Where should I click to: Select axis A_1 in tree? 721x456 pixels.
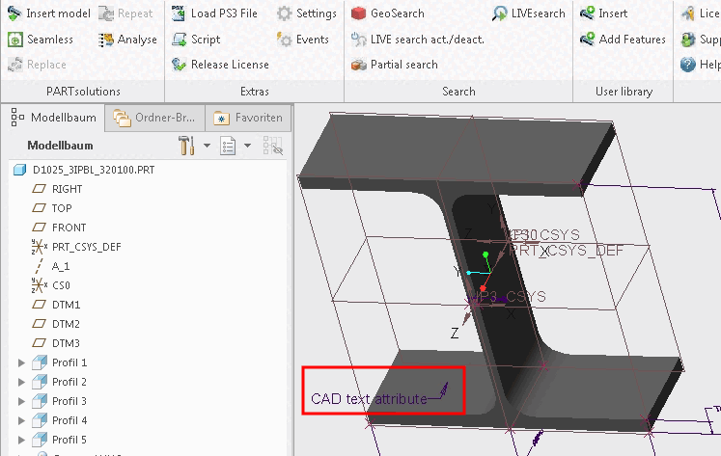61,266
